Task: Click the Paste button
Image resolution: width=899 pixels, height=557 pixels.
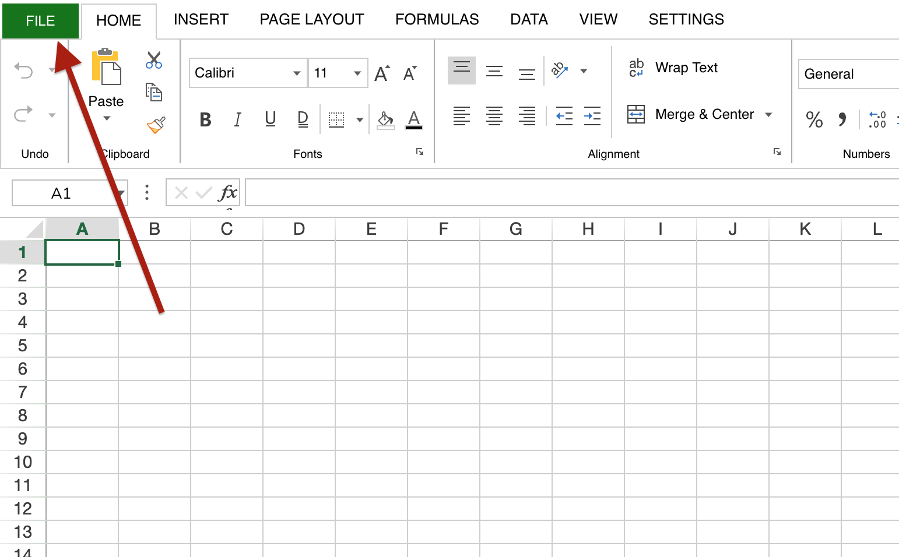Action: [106, 82]
